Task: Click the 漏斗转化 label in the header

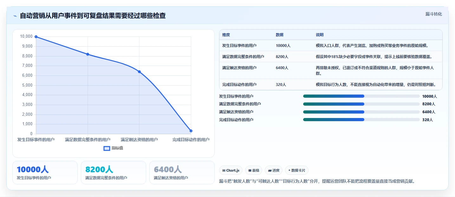Action: 433,14
